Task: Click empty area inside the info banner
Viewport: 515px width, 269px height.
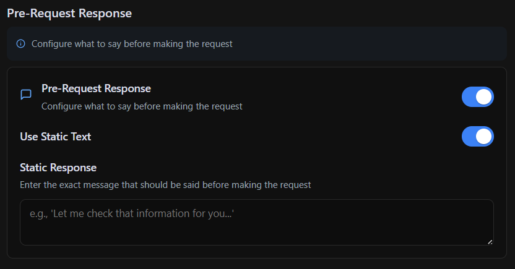Action: coord(368,44)
